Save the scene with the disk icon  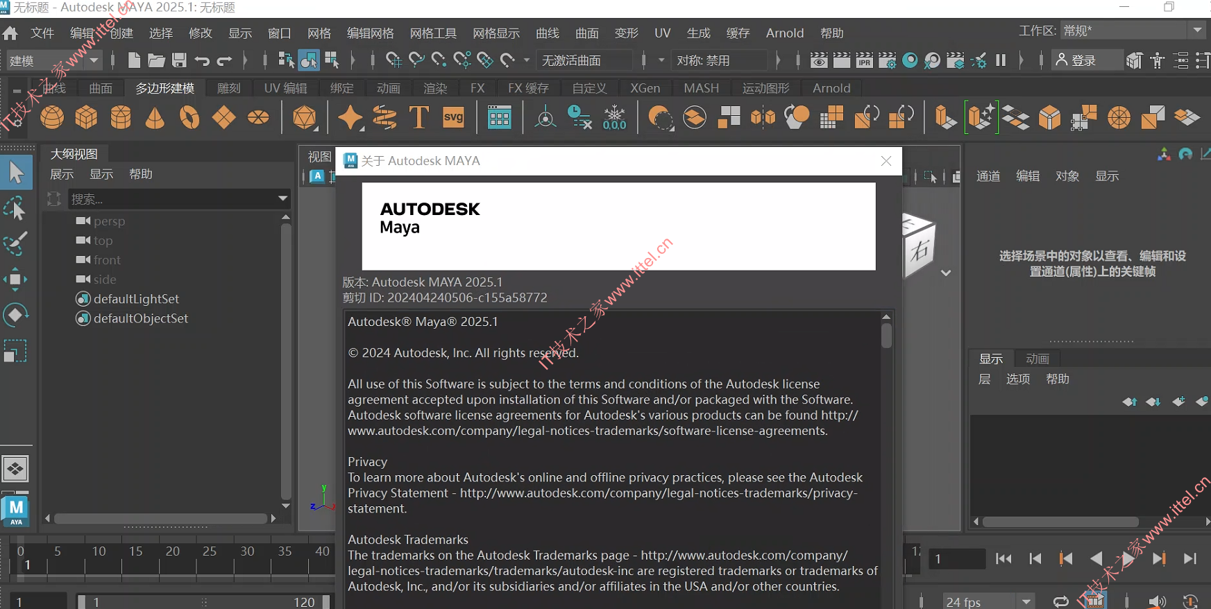click(x=179, y=60)
